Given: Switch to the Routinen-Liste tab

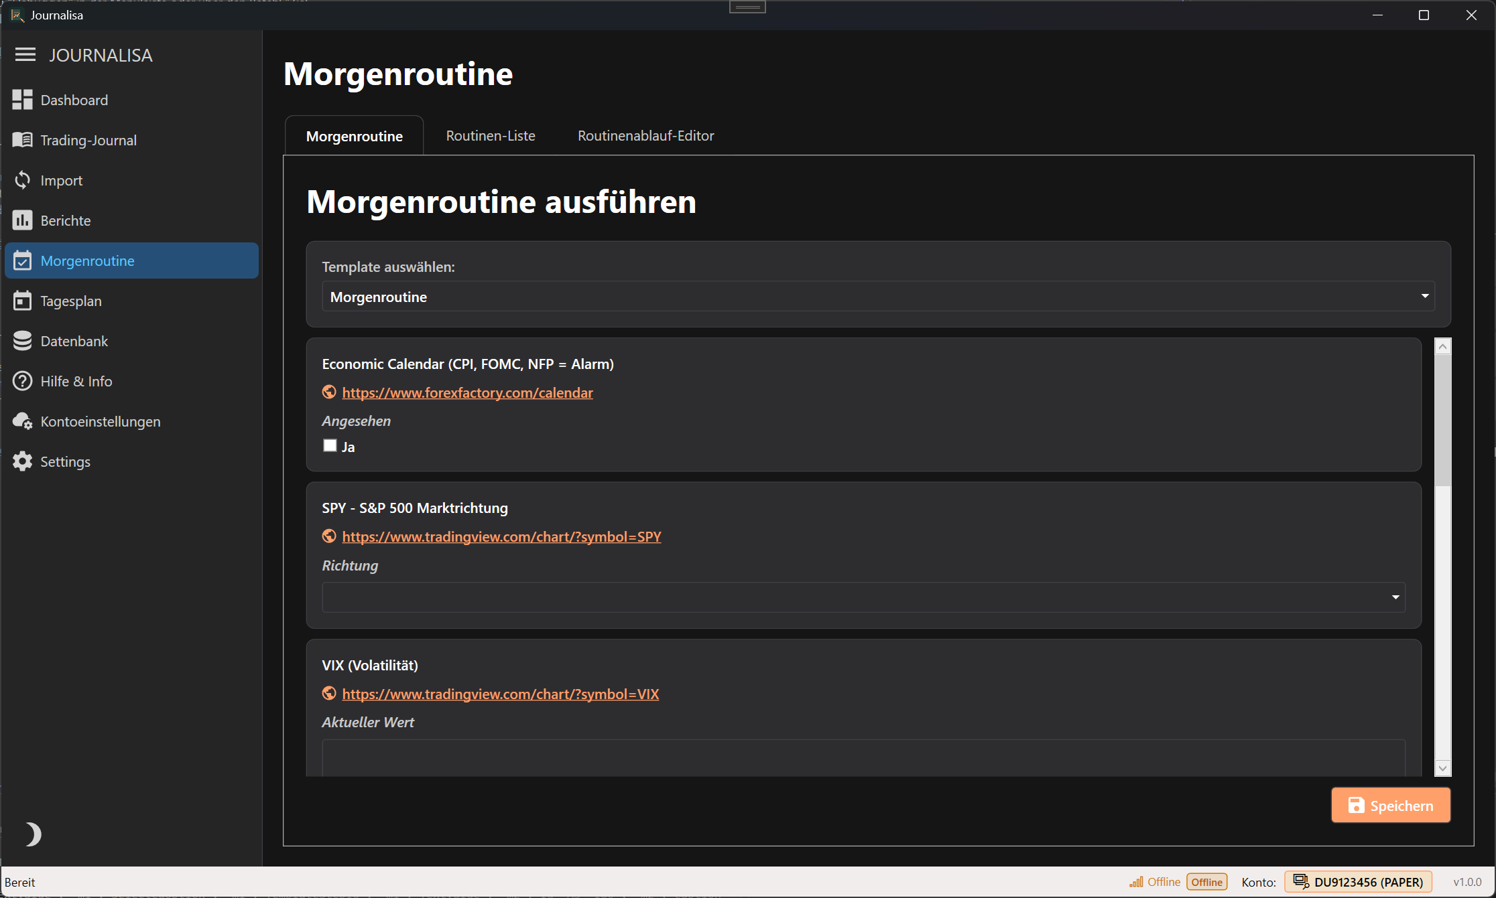Looking at the screenshot, I should click(490, 135).
